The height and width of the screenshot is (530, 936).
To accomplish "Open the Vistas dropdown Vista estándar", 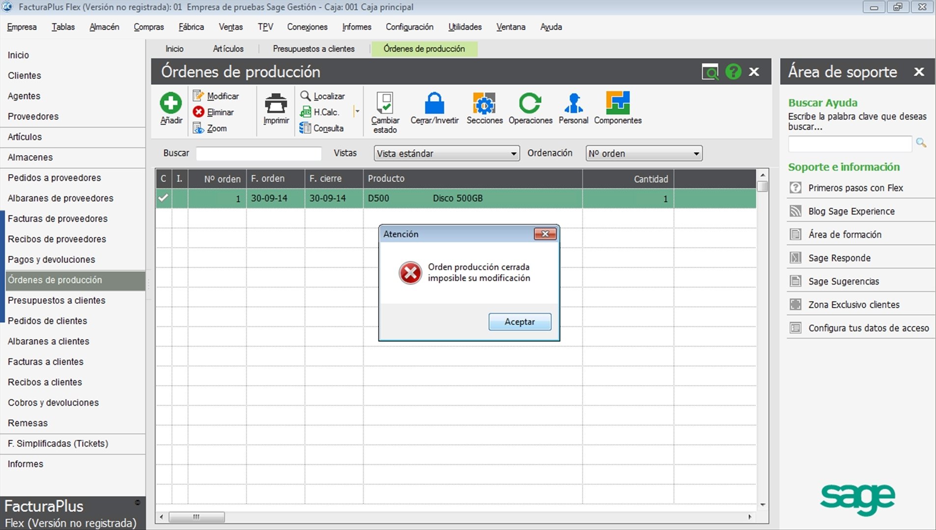I will (x=446, y=154).
